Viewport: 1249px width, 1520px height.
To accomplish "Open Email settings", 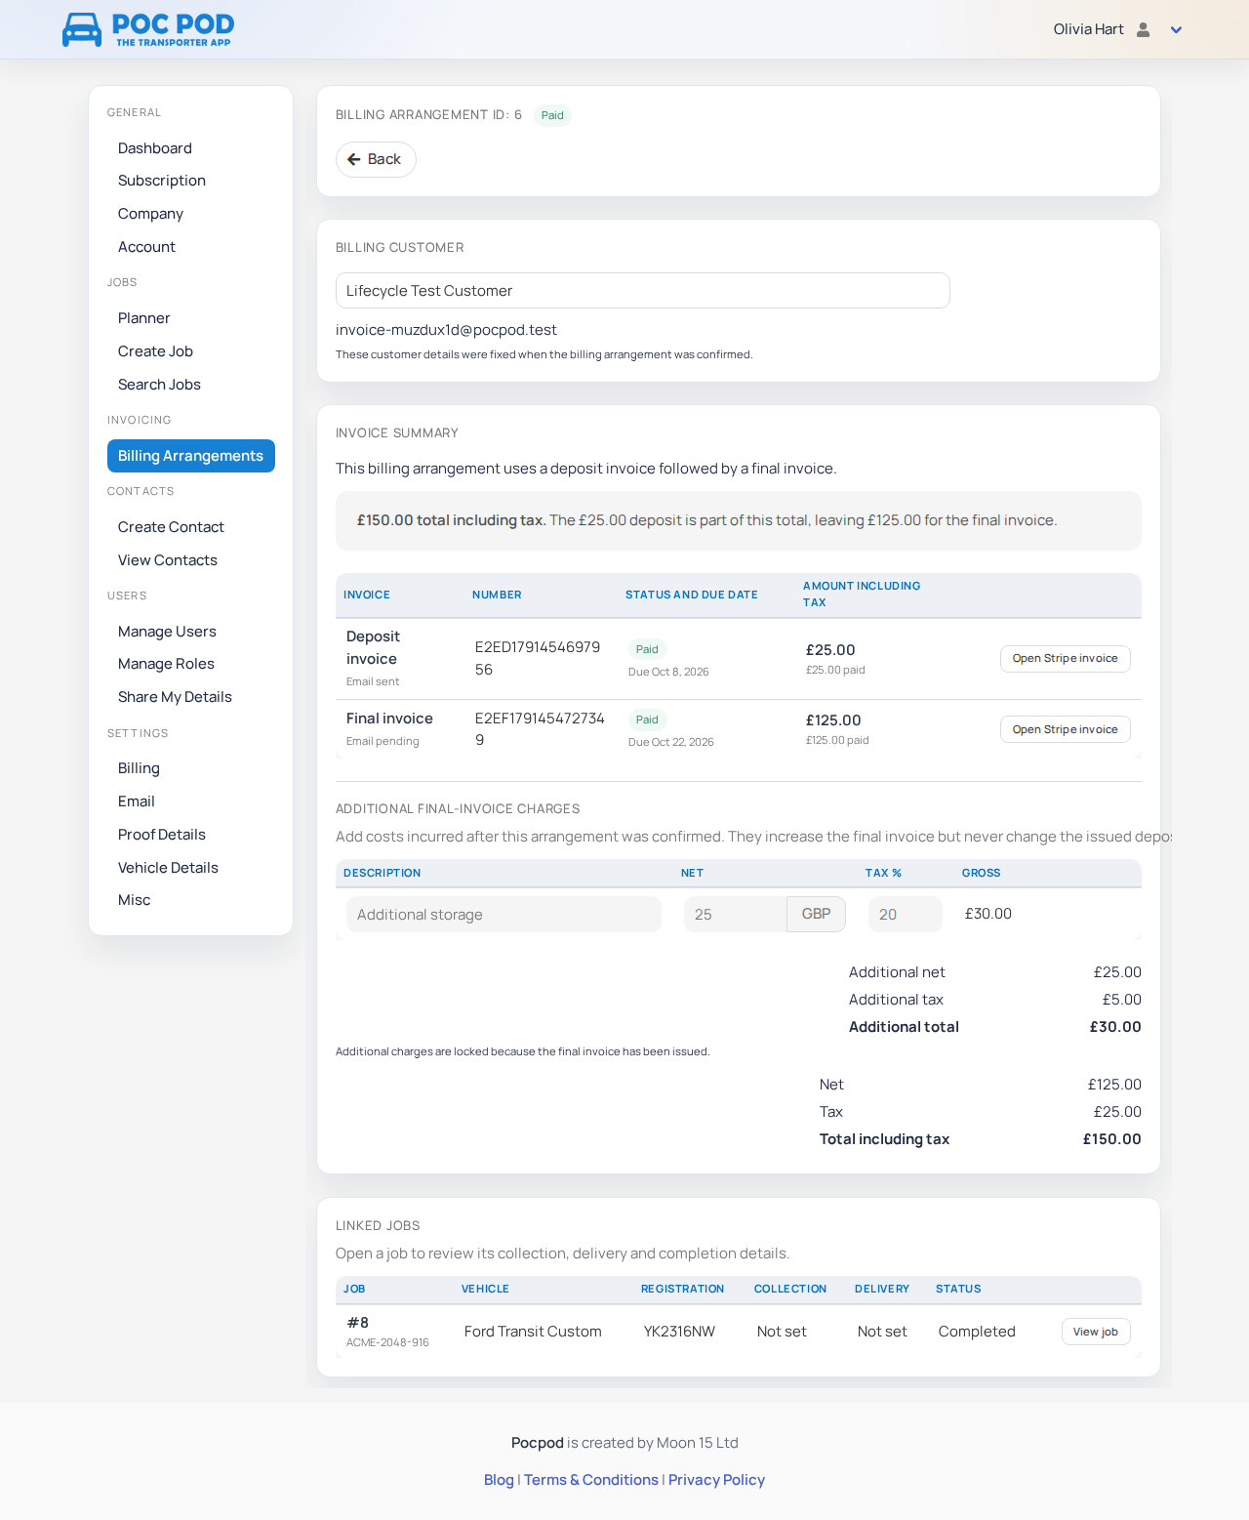I will click(137, 801).
